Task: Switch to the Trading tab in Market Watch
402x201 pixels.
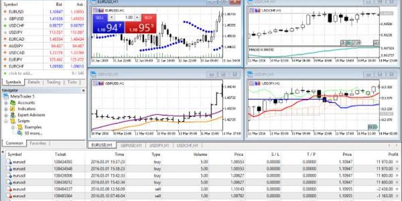Action: 53,82
